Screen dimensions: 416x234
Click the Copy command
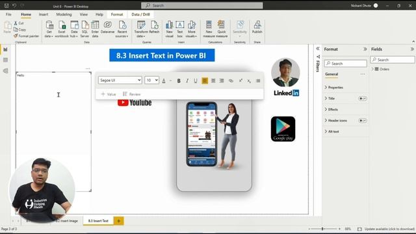(x=20, y=29)
